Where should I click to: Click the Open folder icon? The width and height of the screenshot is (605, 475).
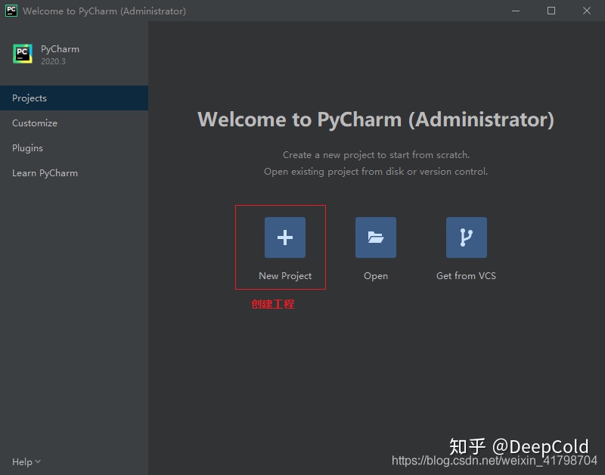(375, 237)
